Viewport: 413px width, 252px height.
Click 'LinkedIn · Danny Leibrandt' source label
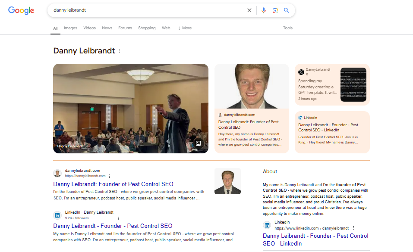point(89,212)
